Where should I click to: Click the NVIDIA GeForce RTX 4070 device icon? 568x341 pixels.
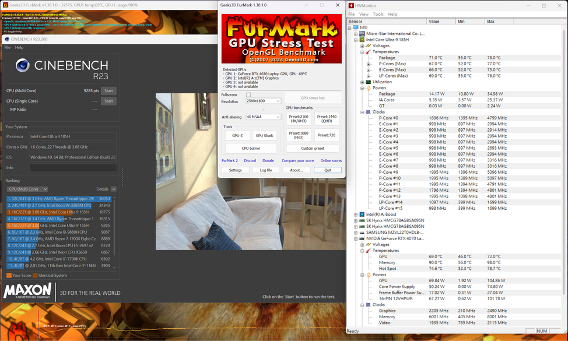tap(362, 238)
